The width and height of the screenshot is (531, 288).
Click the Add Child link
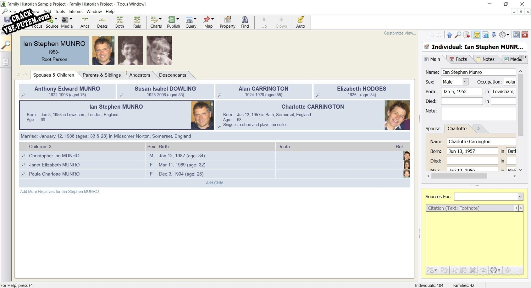[214, 183]
